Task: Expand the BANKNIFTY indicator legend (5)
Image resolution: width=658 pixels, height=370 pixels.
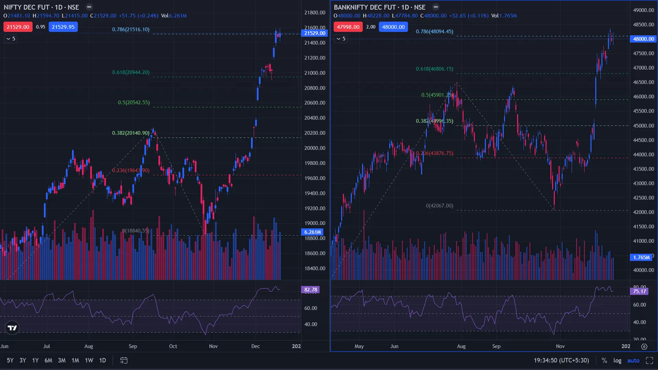Action: pyautogui.click(x=341, y=39)
